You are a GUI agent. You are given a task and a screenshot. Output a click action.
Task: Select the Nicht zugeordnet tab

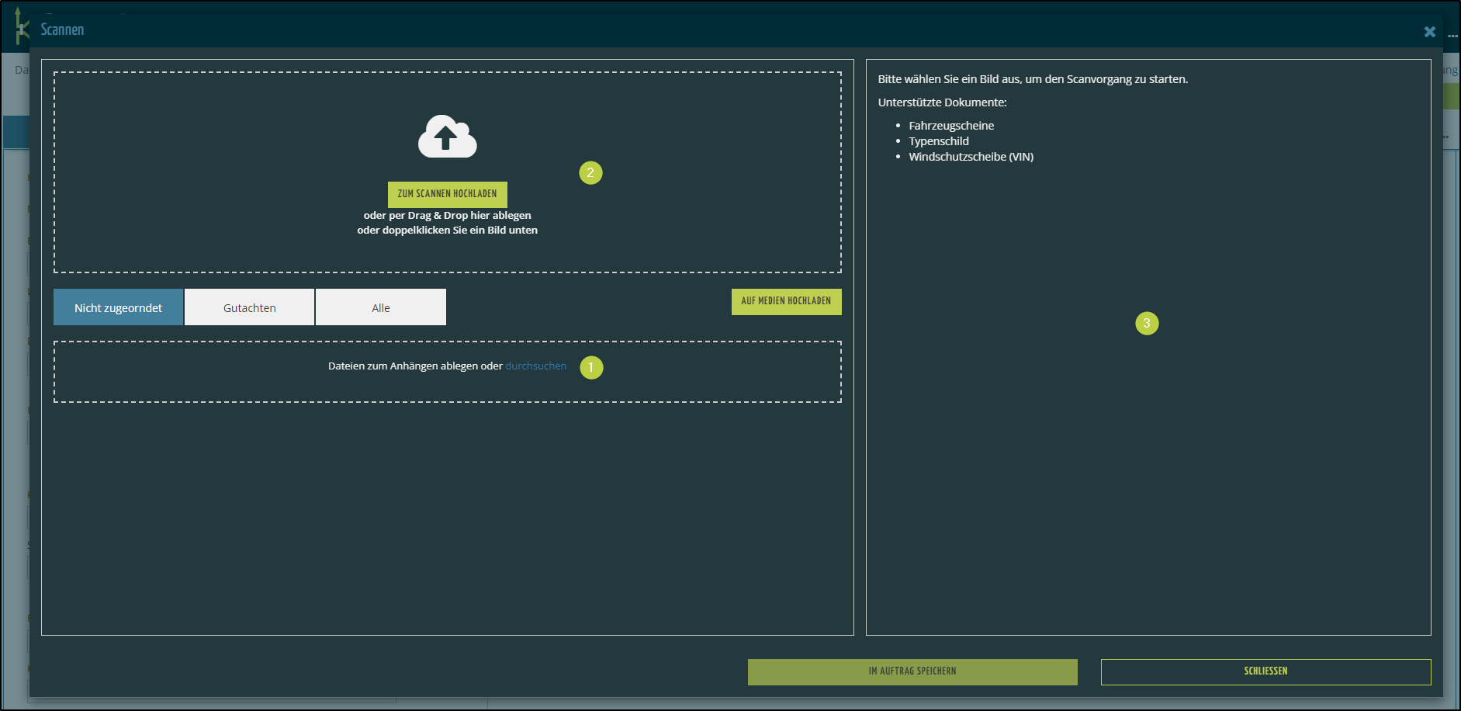point(118,308)
